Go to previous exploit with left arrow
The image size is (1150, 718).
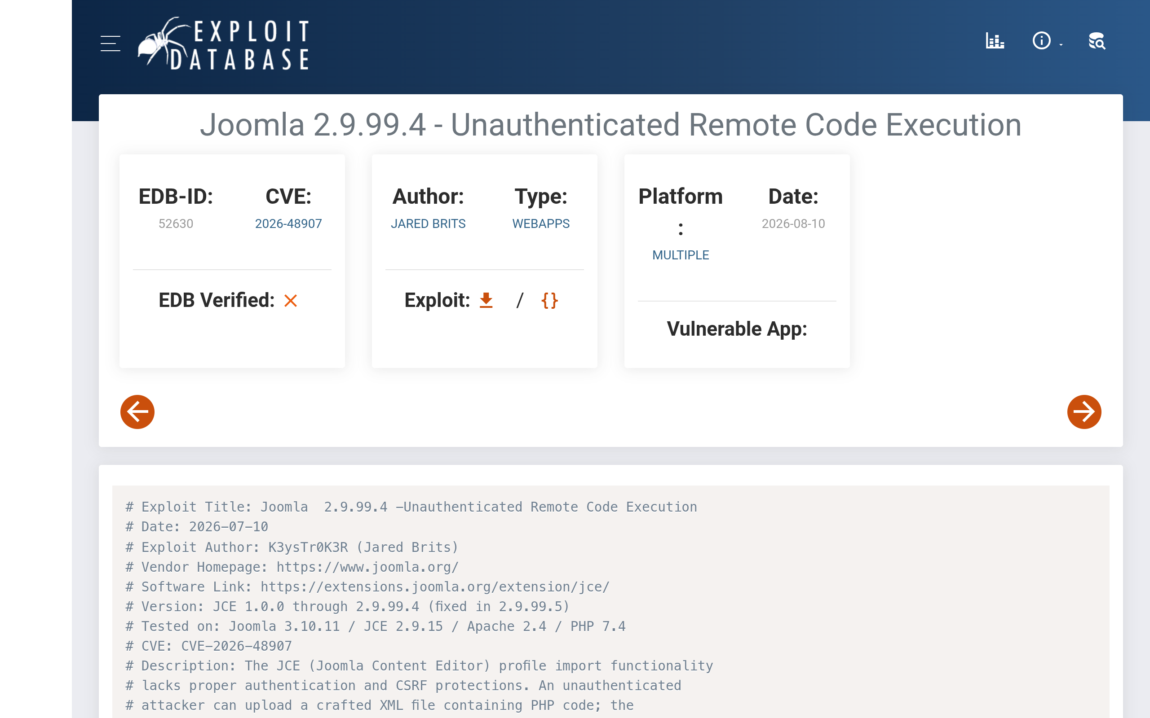coord(137,412)
